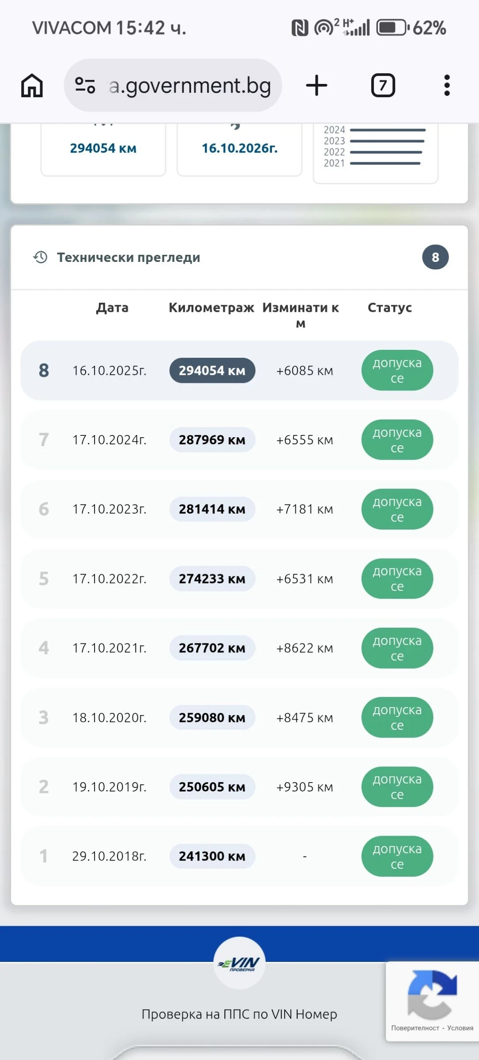Screen dimensions: 479x1060
Task: Tap допуска се status for 29.10.2018г.
Action: [x=397, y=856]
